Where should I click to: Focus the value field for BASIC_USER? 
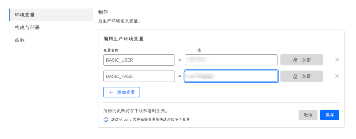click(231, 60)
